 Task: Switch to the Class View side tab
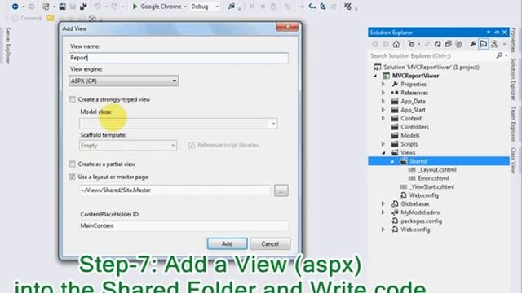coord(513,160)
